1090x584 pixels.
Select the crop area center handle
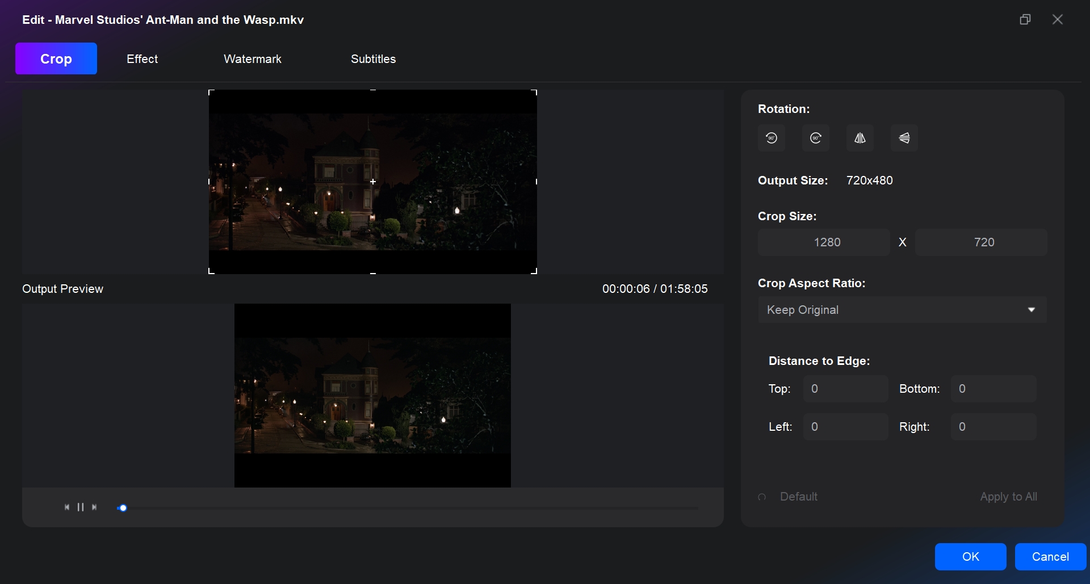(373, 182)
